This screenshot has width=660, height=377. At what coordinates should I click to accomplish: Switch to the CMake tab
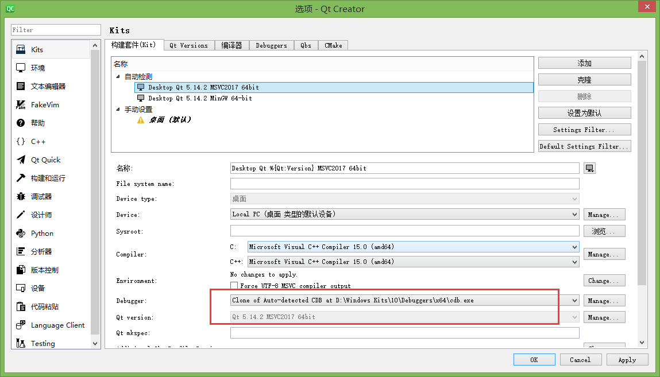coord(333,45)
